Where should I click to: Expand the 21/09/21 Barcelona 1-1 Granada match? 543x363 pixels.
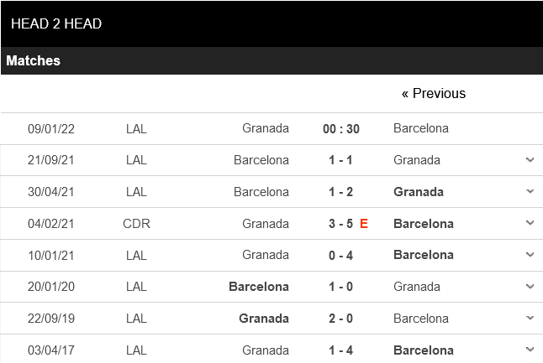pyautogui.click(x=530, y=160)
